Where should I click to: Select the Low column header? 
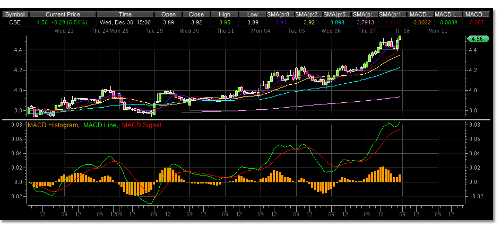coord(252,15)
